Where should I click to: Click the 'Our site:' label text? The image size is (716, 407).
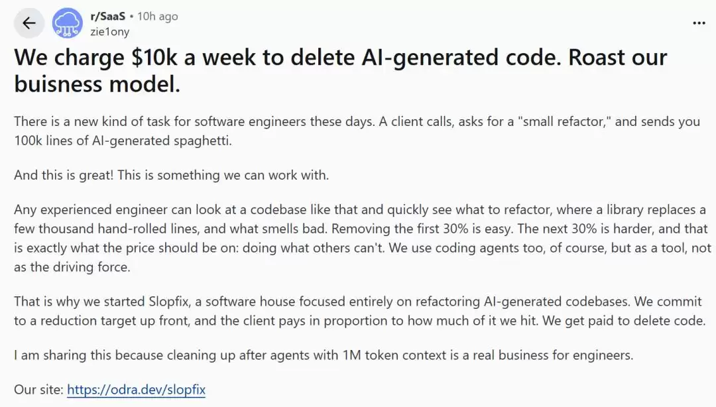click(39, 390)
